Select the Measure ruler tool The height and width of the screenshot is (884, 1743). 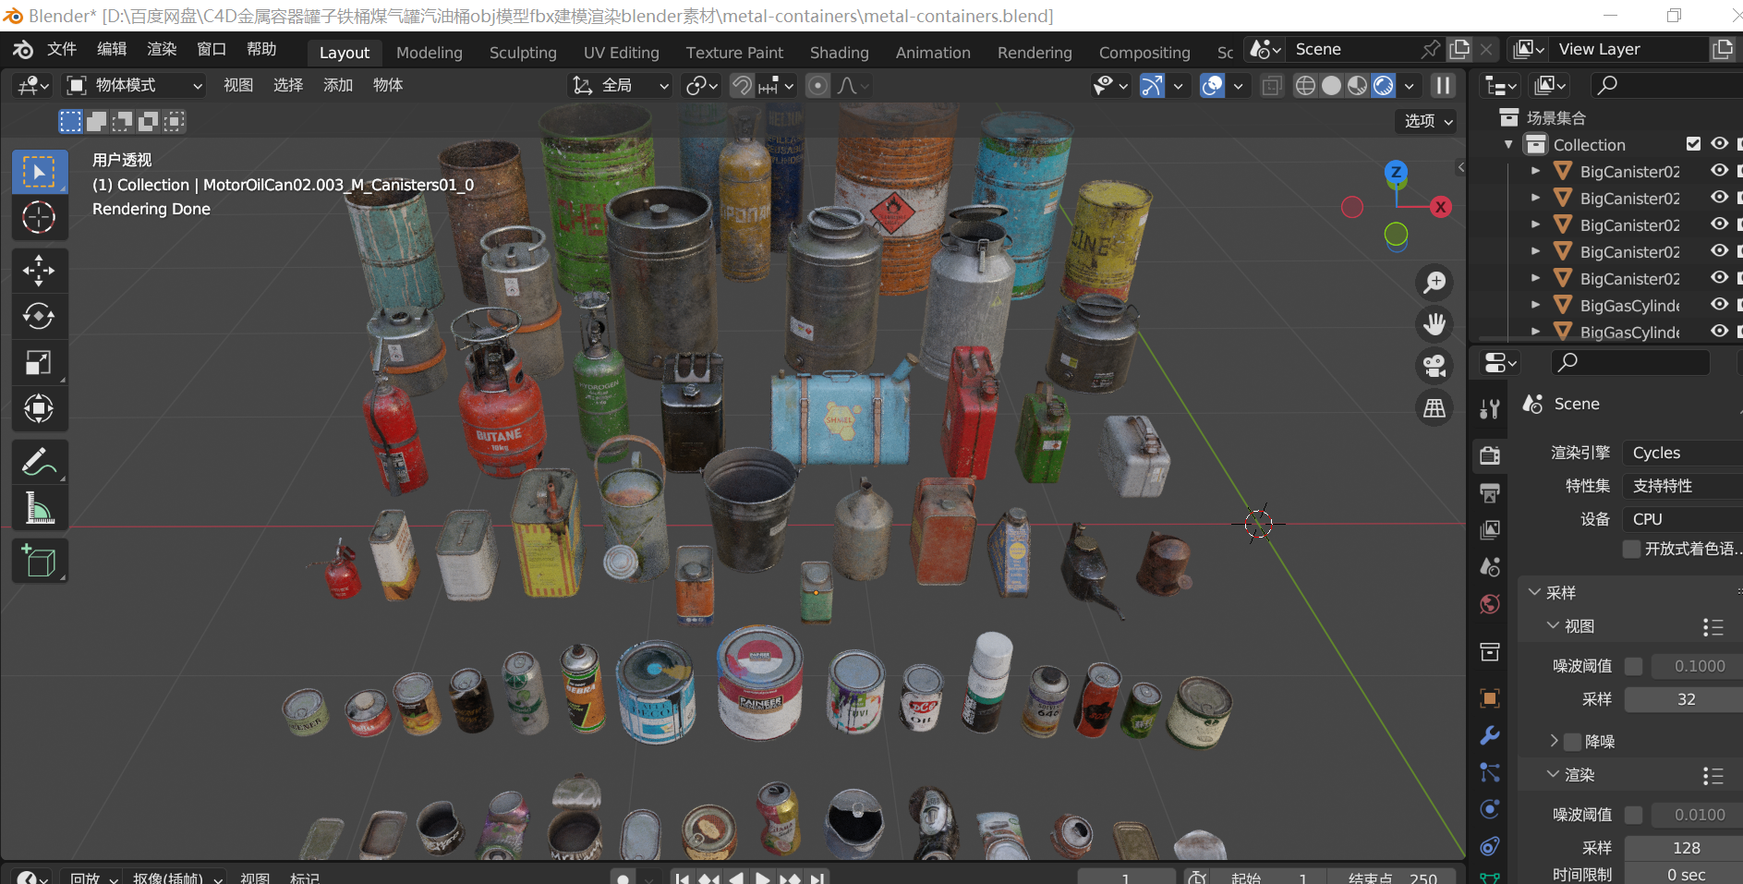[x=40, y=507]
